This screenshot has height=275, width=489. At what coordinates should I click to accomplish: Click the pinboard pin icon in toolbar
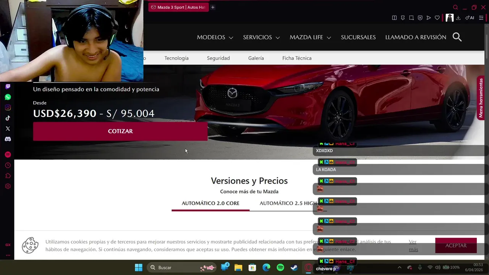pyautogui.click(x=403, y=18)
